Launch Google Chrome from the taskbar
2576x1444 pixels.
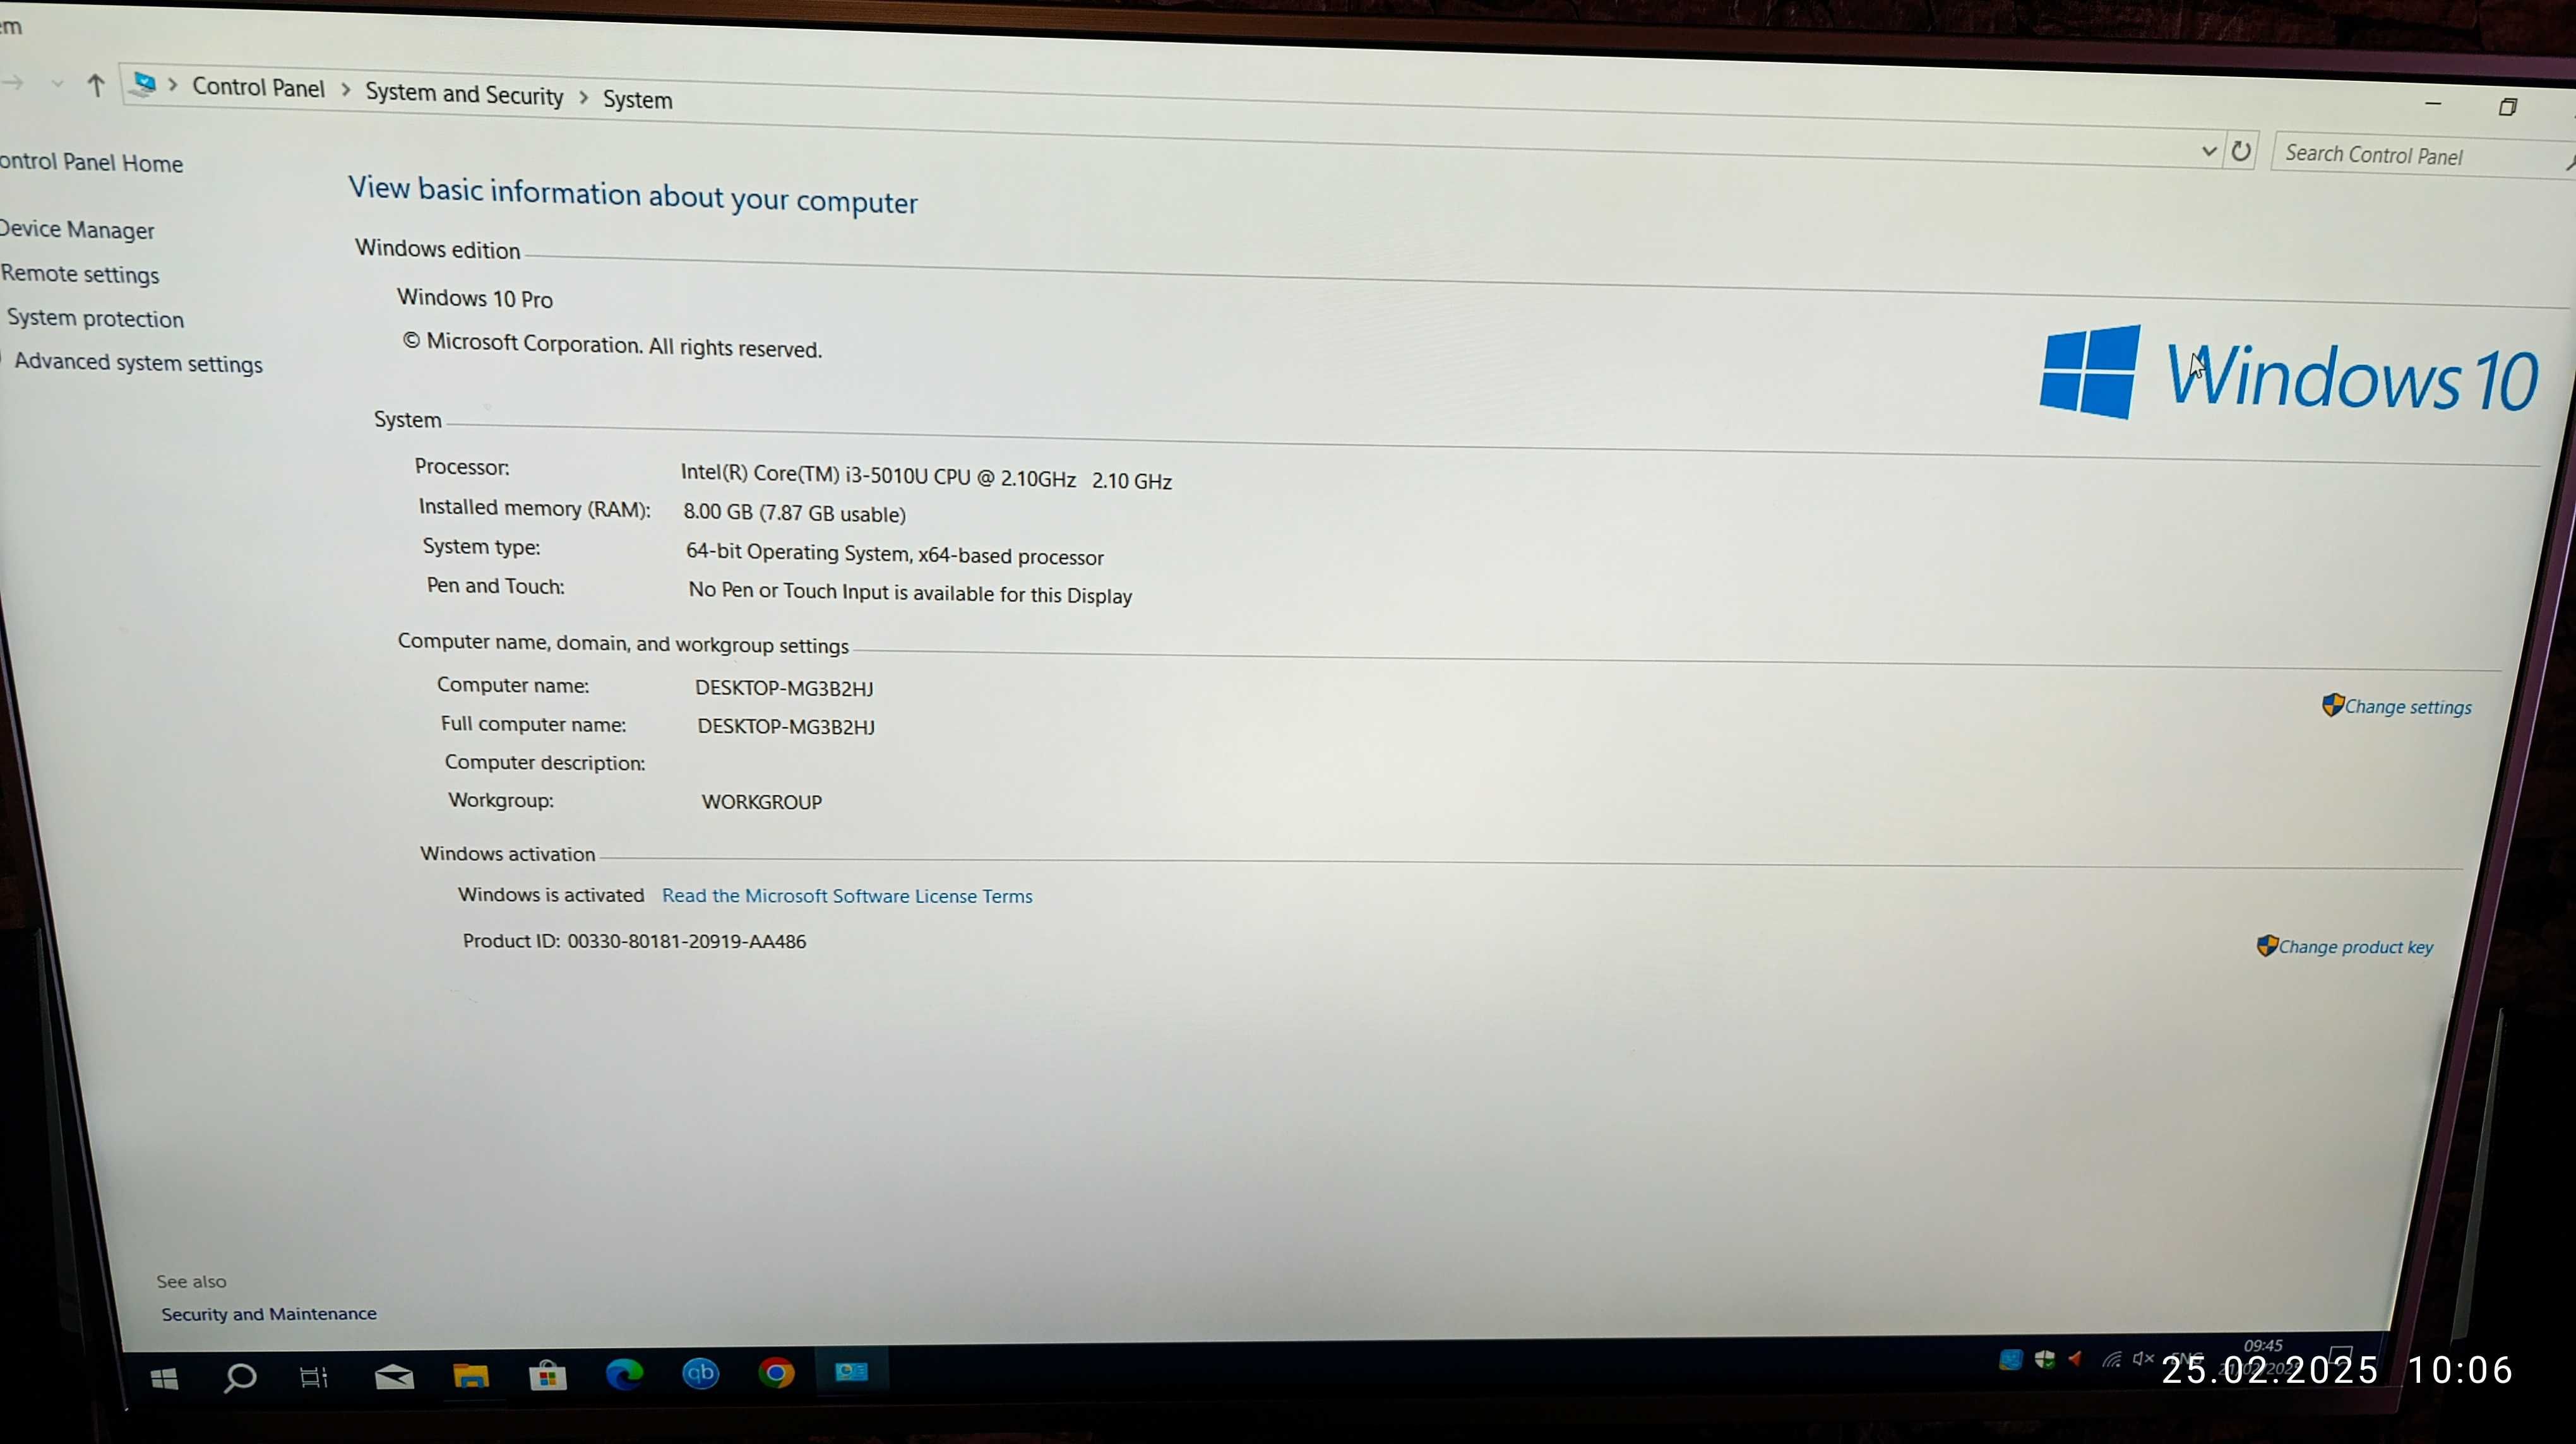click(776, 1372)
